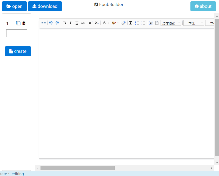Image resolution: width=219 pixels, height=176 pixels.
Task: Undo the last edit
Action: pos(51,23)
